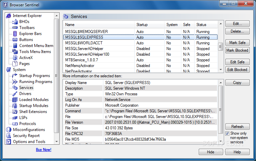Click the Protocols icon

pos(15,124)
